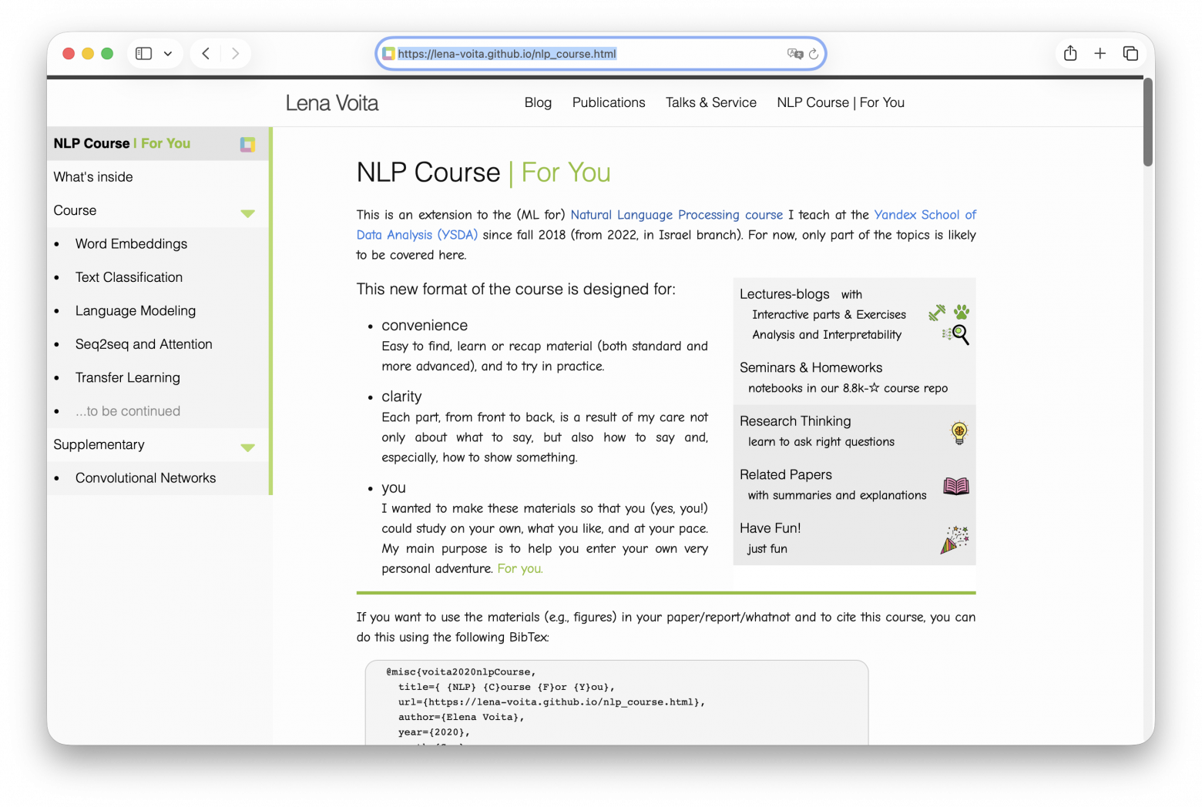Viewport: 1202px width, 807px height.
Task: Click the 'you' bullet heading
Action: click(394, 488)
